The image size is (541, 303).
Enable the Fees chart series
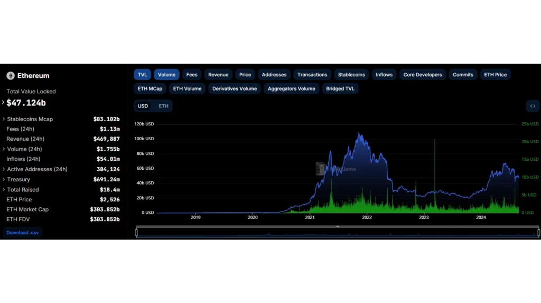pyautogui.click(x=192, y=75)
